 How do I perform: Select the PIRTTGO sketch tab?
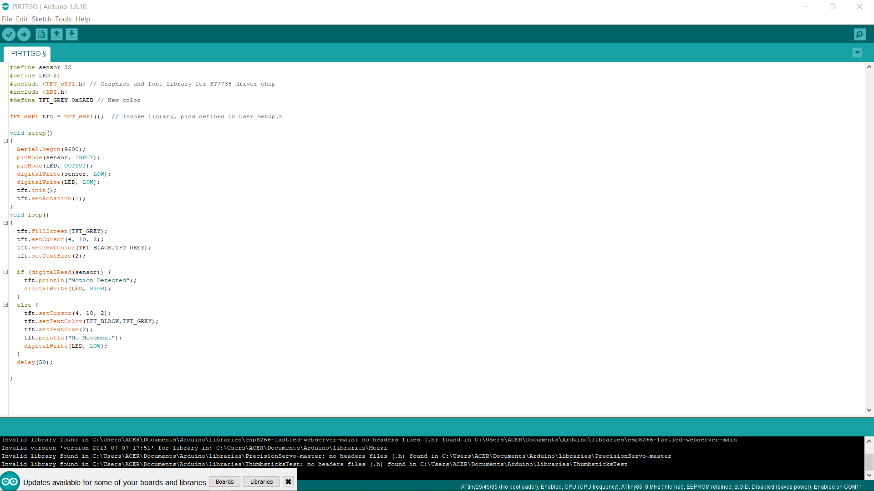[28, 54]
